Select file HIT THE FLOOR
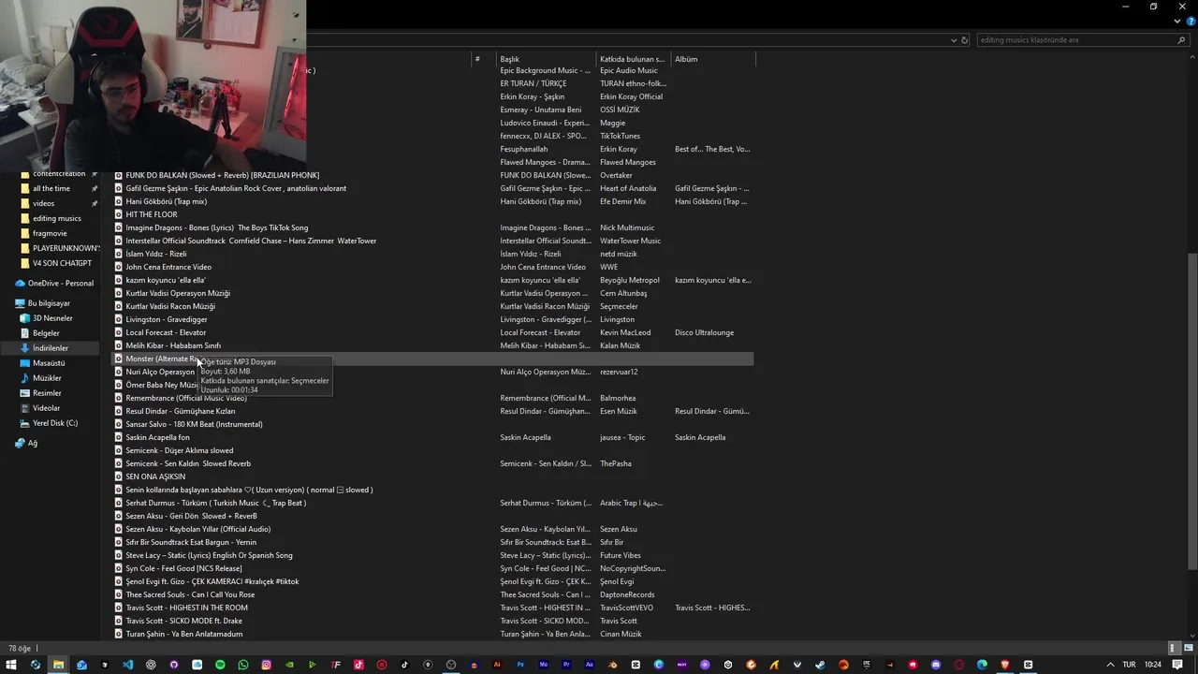The height and width of the screenshot is (674, 1198). point(152,214)
